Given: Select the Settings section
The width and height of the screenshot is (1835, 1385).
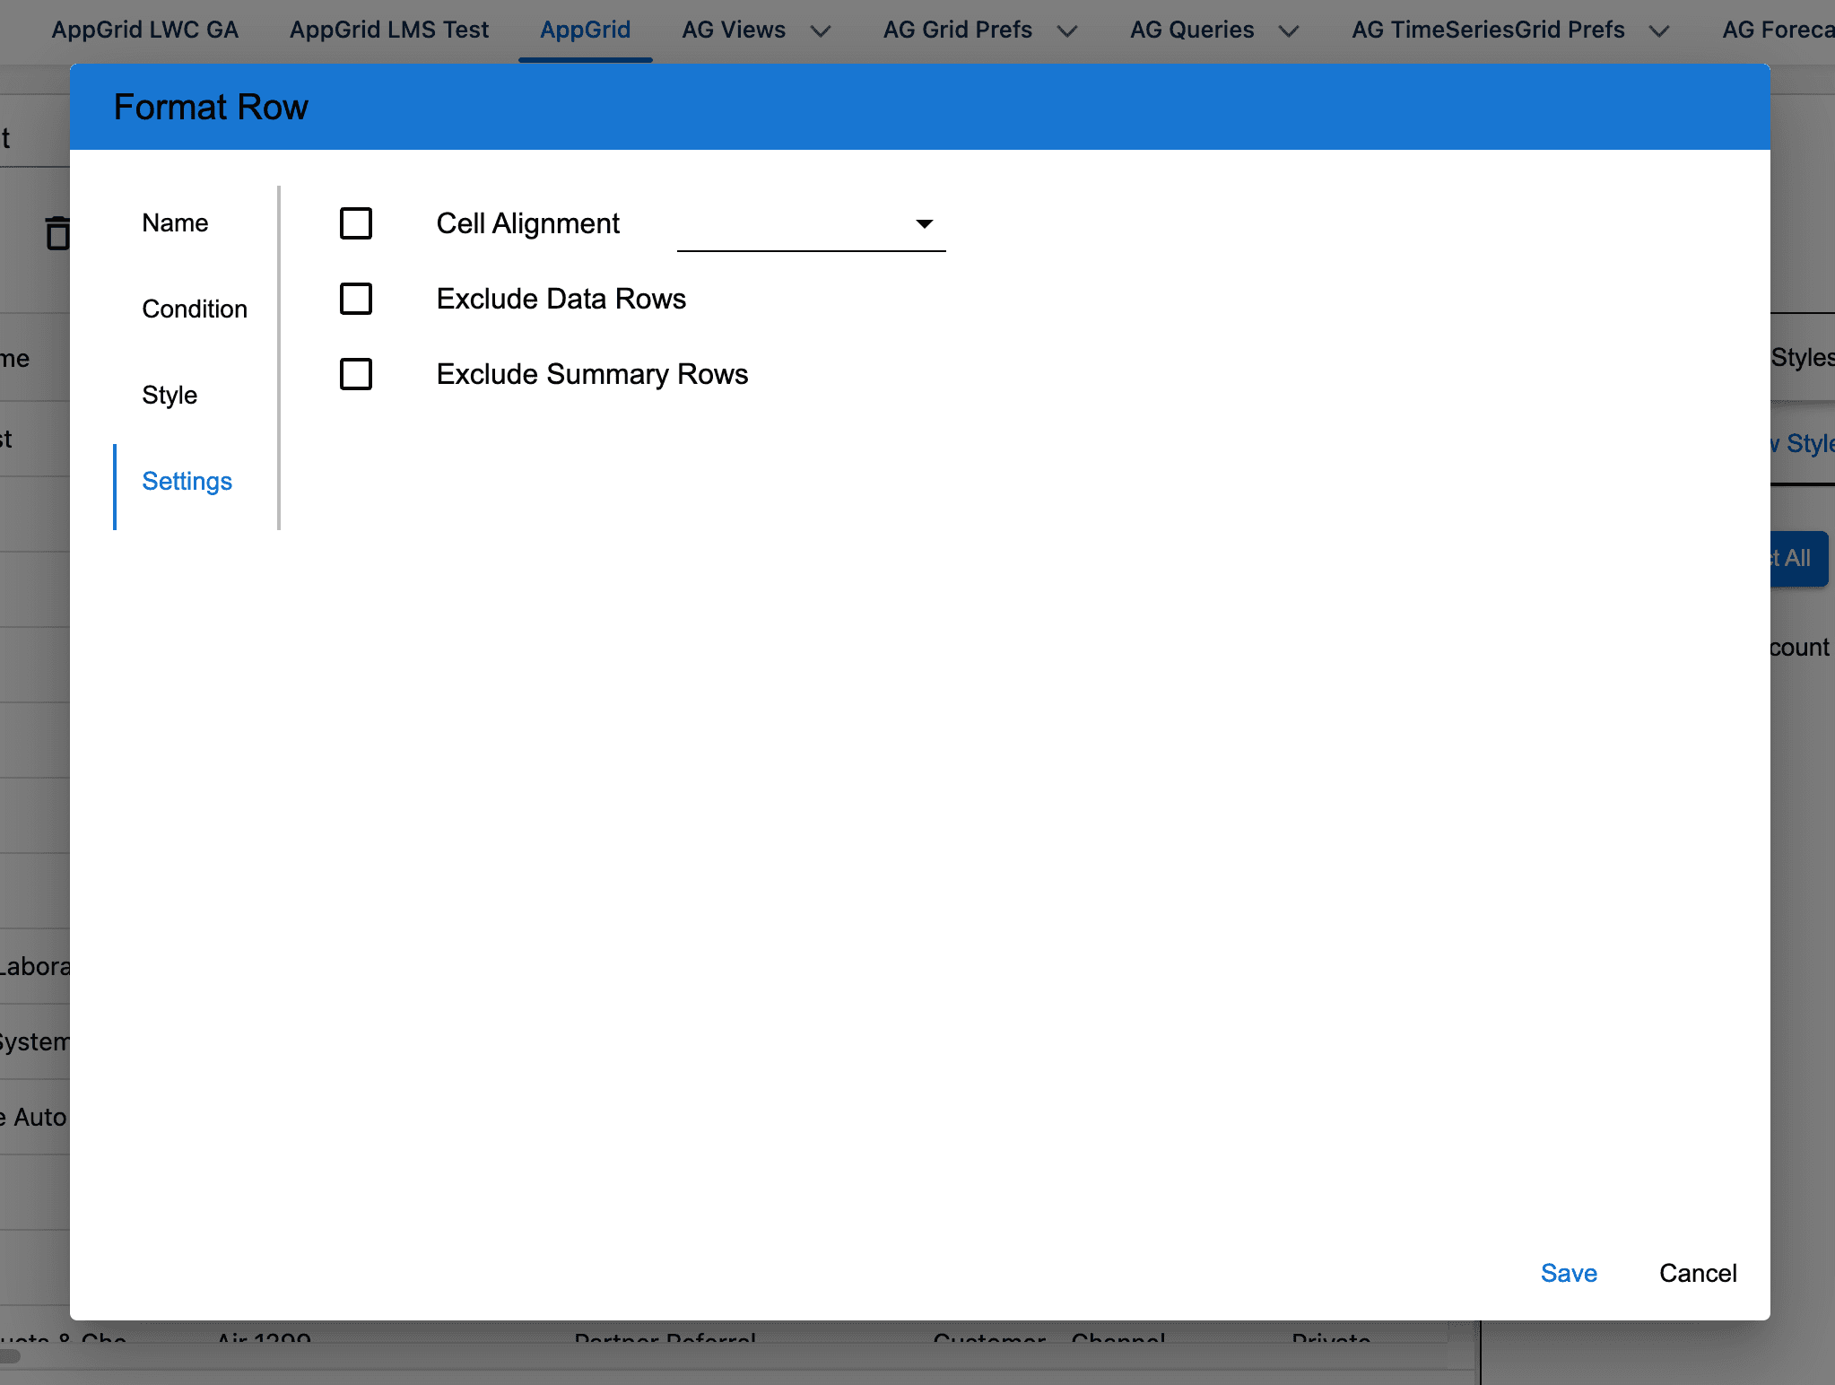Looking at the screenshot, I should click(187, 481).
